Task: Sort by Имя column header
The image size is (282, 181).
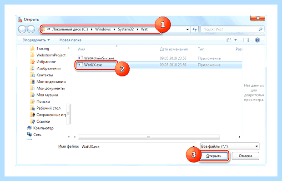Action: pyautogui.click(x=81, y=49)
